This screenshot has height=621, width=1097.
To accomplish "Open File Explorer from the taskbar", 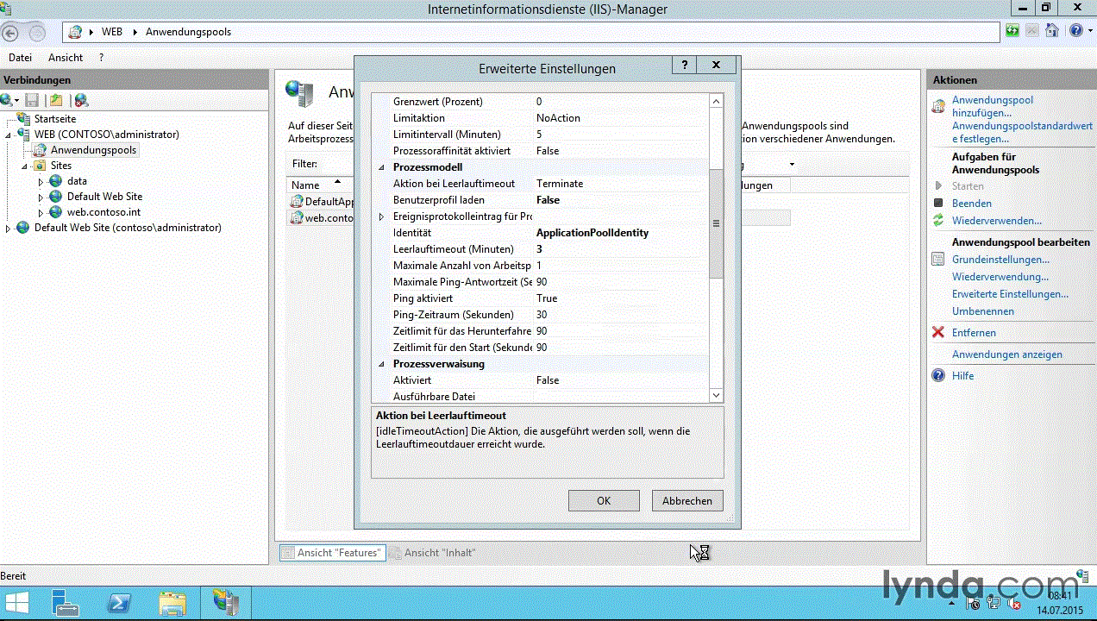I will coord(172,602).
